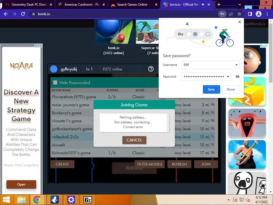Click the blue player avatar circle
This screenshot has height=205, width=273.
point(54,69)
